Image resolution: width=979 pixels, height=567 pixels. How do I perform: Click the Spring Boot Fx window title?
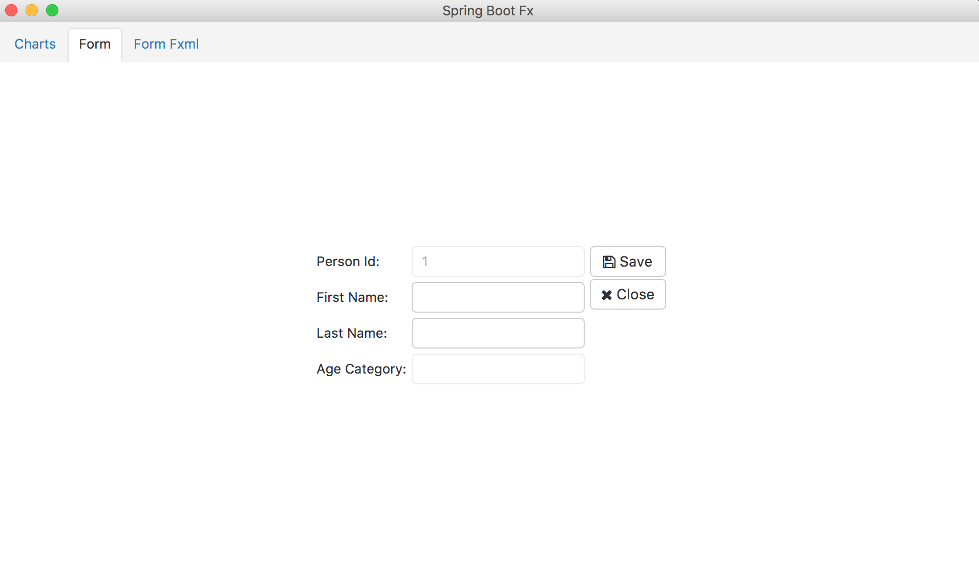click(487, 11)
